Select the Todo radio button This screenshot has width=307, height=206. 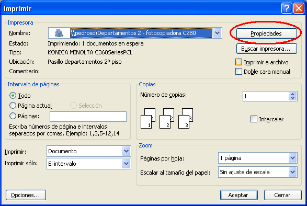[13, 96]
